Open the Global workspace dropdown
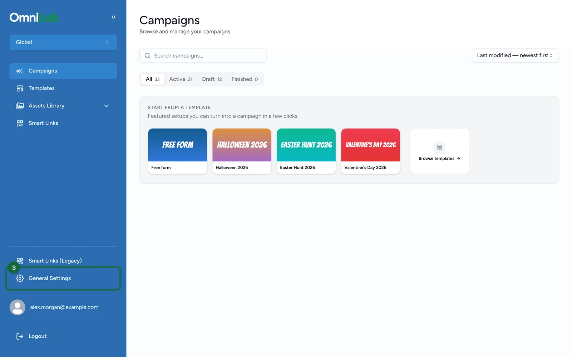572x357 pixels. [x=63, y=42]
